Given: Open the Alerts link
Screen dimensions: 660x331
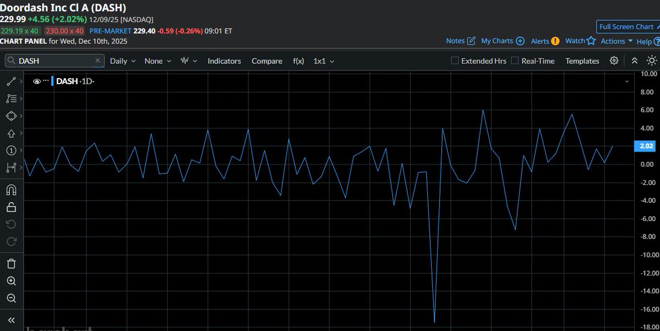Looking at the screenshot, I should pyautogui.click(x=540, y=41).
